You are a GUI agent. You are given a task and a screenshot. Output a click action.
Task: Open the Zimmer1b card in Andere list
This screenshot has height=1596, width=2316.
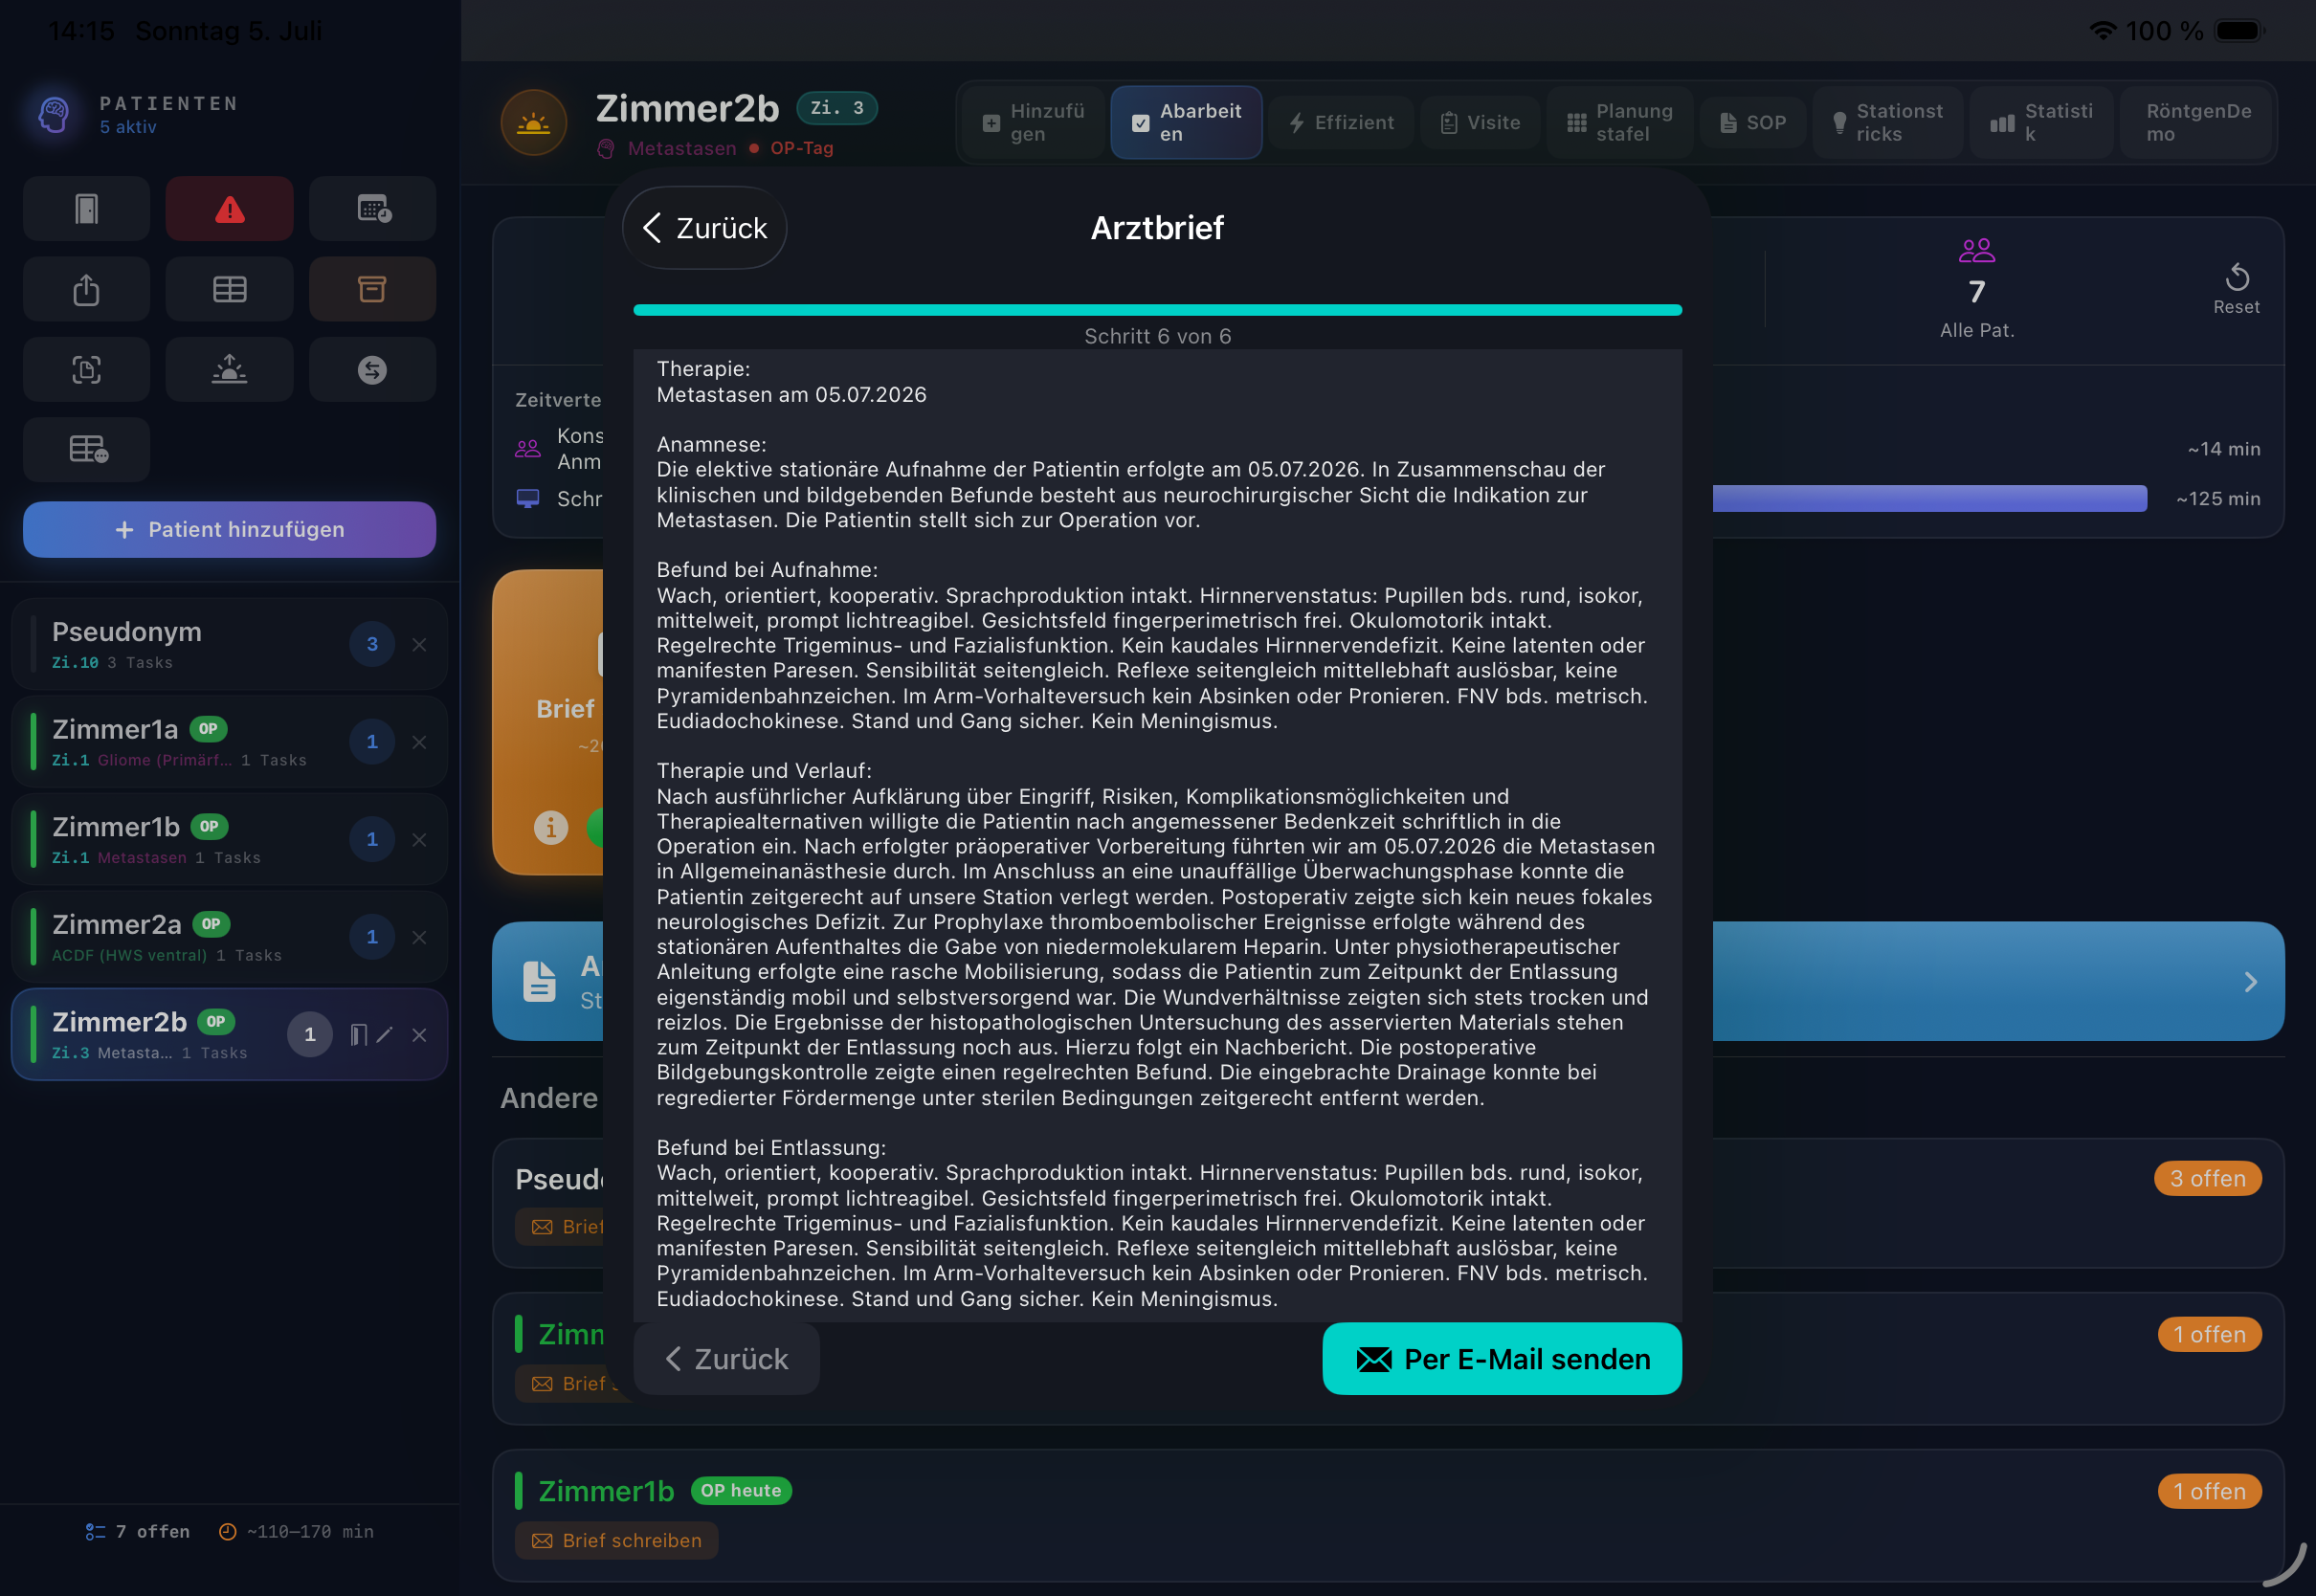(1388, 1515)
